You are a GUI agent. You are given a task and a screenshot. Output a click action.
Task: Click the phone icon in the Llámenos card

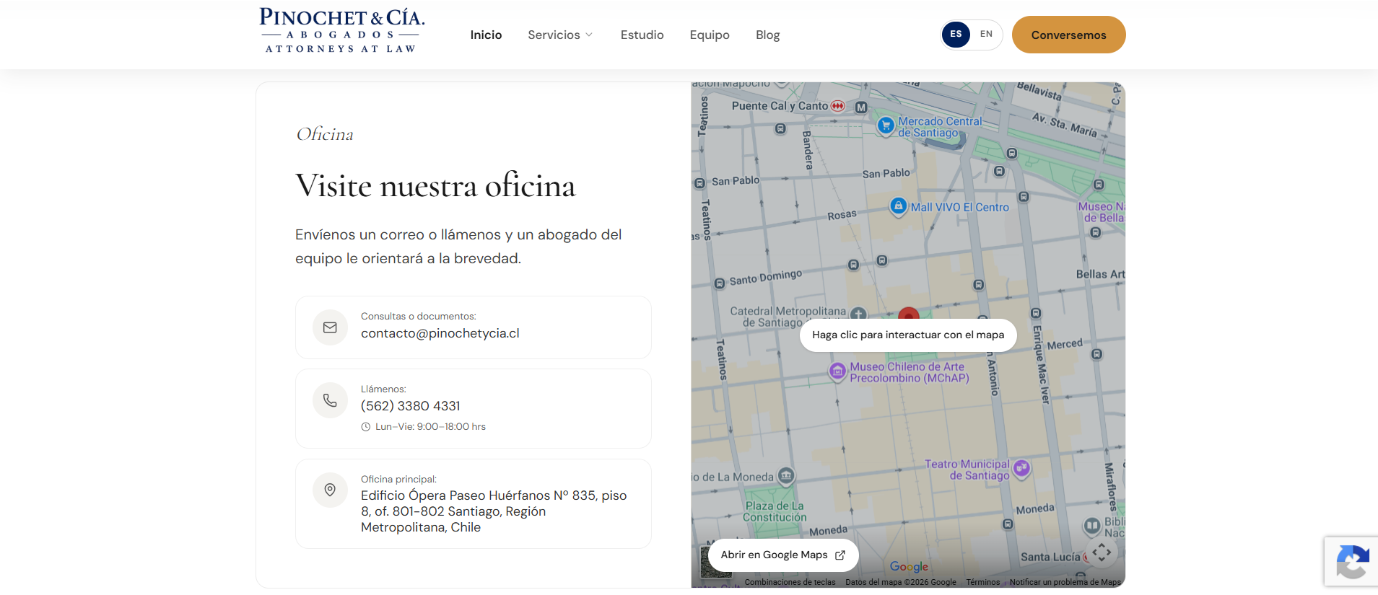click(x=330, y=400)
